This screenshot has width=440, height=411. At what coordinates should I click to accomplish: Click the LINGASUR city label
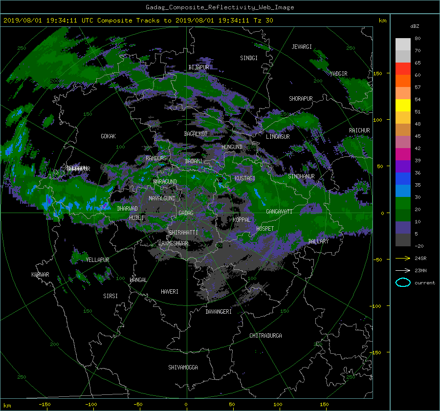pyautogui.click(x=278, y=137)
